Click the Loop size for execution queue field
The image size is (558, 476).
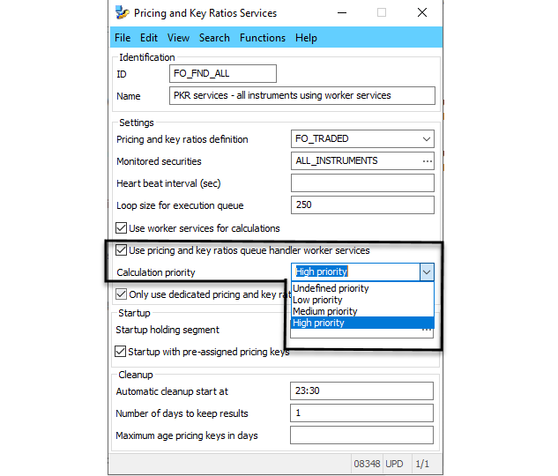point(362,205)
